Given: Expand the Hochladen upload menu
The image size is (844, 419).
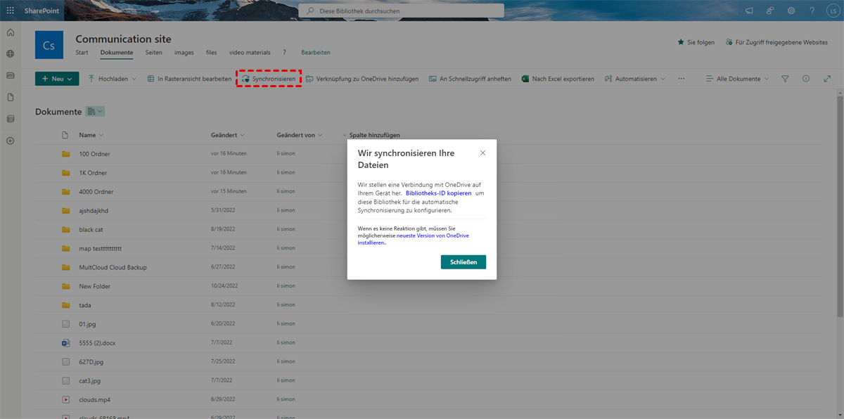Looking at the screenshot, I should click(x=112, y=79).
